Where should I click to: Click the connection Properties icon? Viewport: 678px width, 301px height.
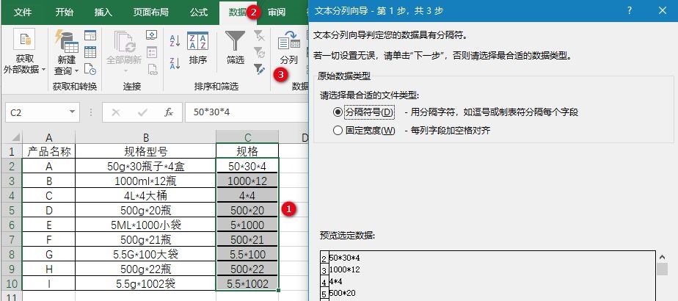tap(152, 52)
